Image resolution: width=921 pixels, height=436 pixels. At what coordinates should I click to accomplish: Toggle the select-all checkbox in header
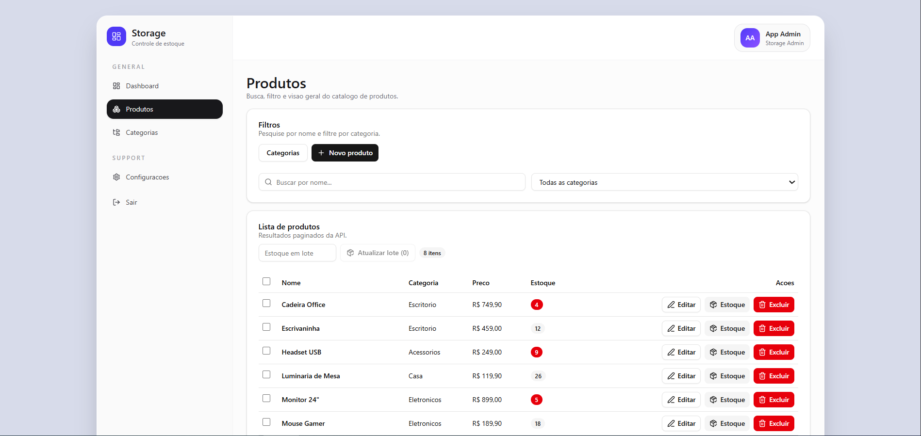click(266, 282)
